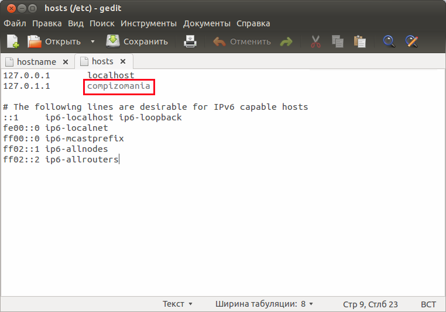The height and width of the screenshot is (312, 446).
Task: Click the Print icon
Action: (x=190, y=41)
